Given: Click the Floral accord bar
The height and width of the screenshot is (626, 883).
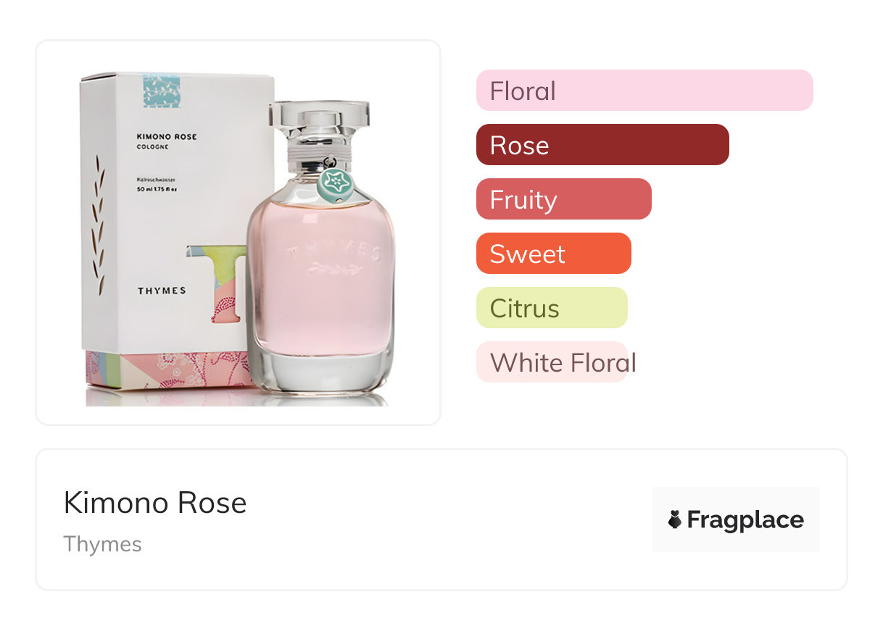Looking at the screenshot, I should click(644, 91).
